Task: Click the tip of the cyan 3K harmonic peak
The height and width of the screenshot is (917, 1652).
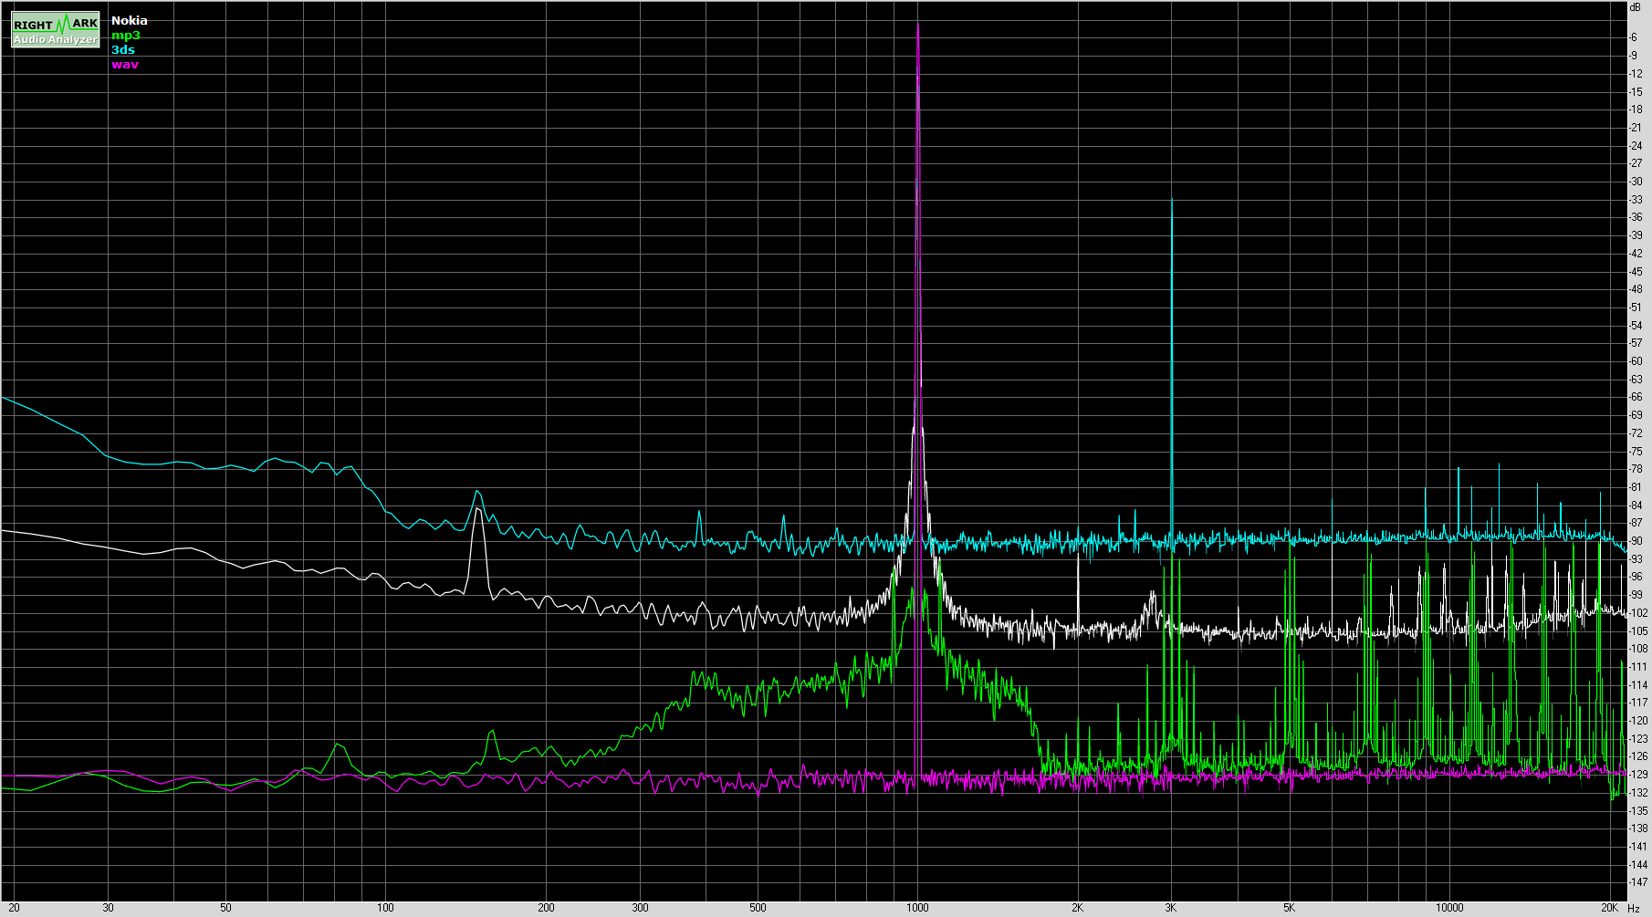Action: click(x=1172, y=201)
